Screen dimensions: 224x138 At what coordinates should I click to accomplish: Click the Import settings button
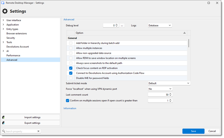click(30, 117)
